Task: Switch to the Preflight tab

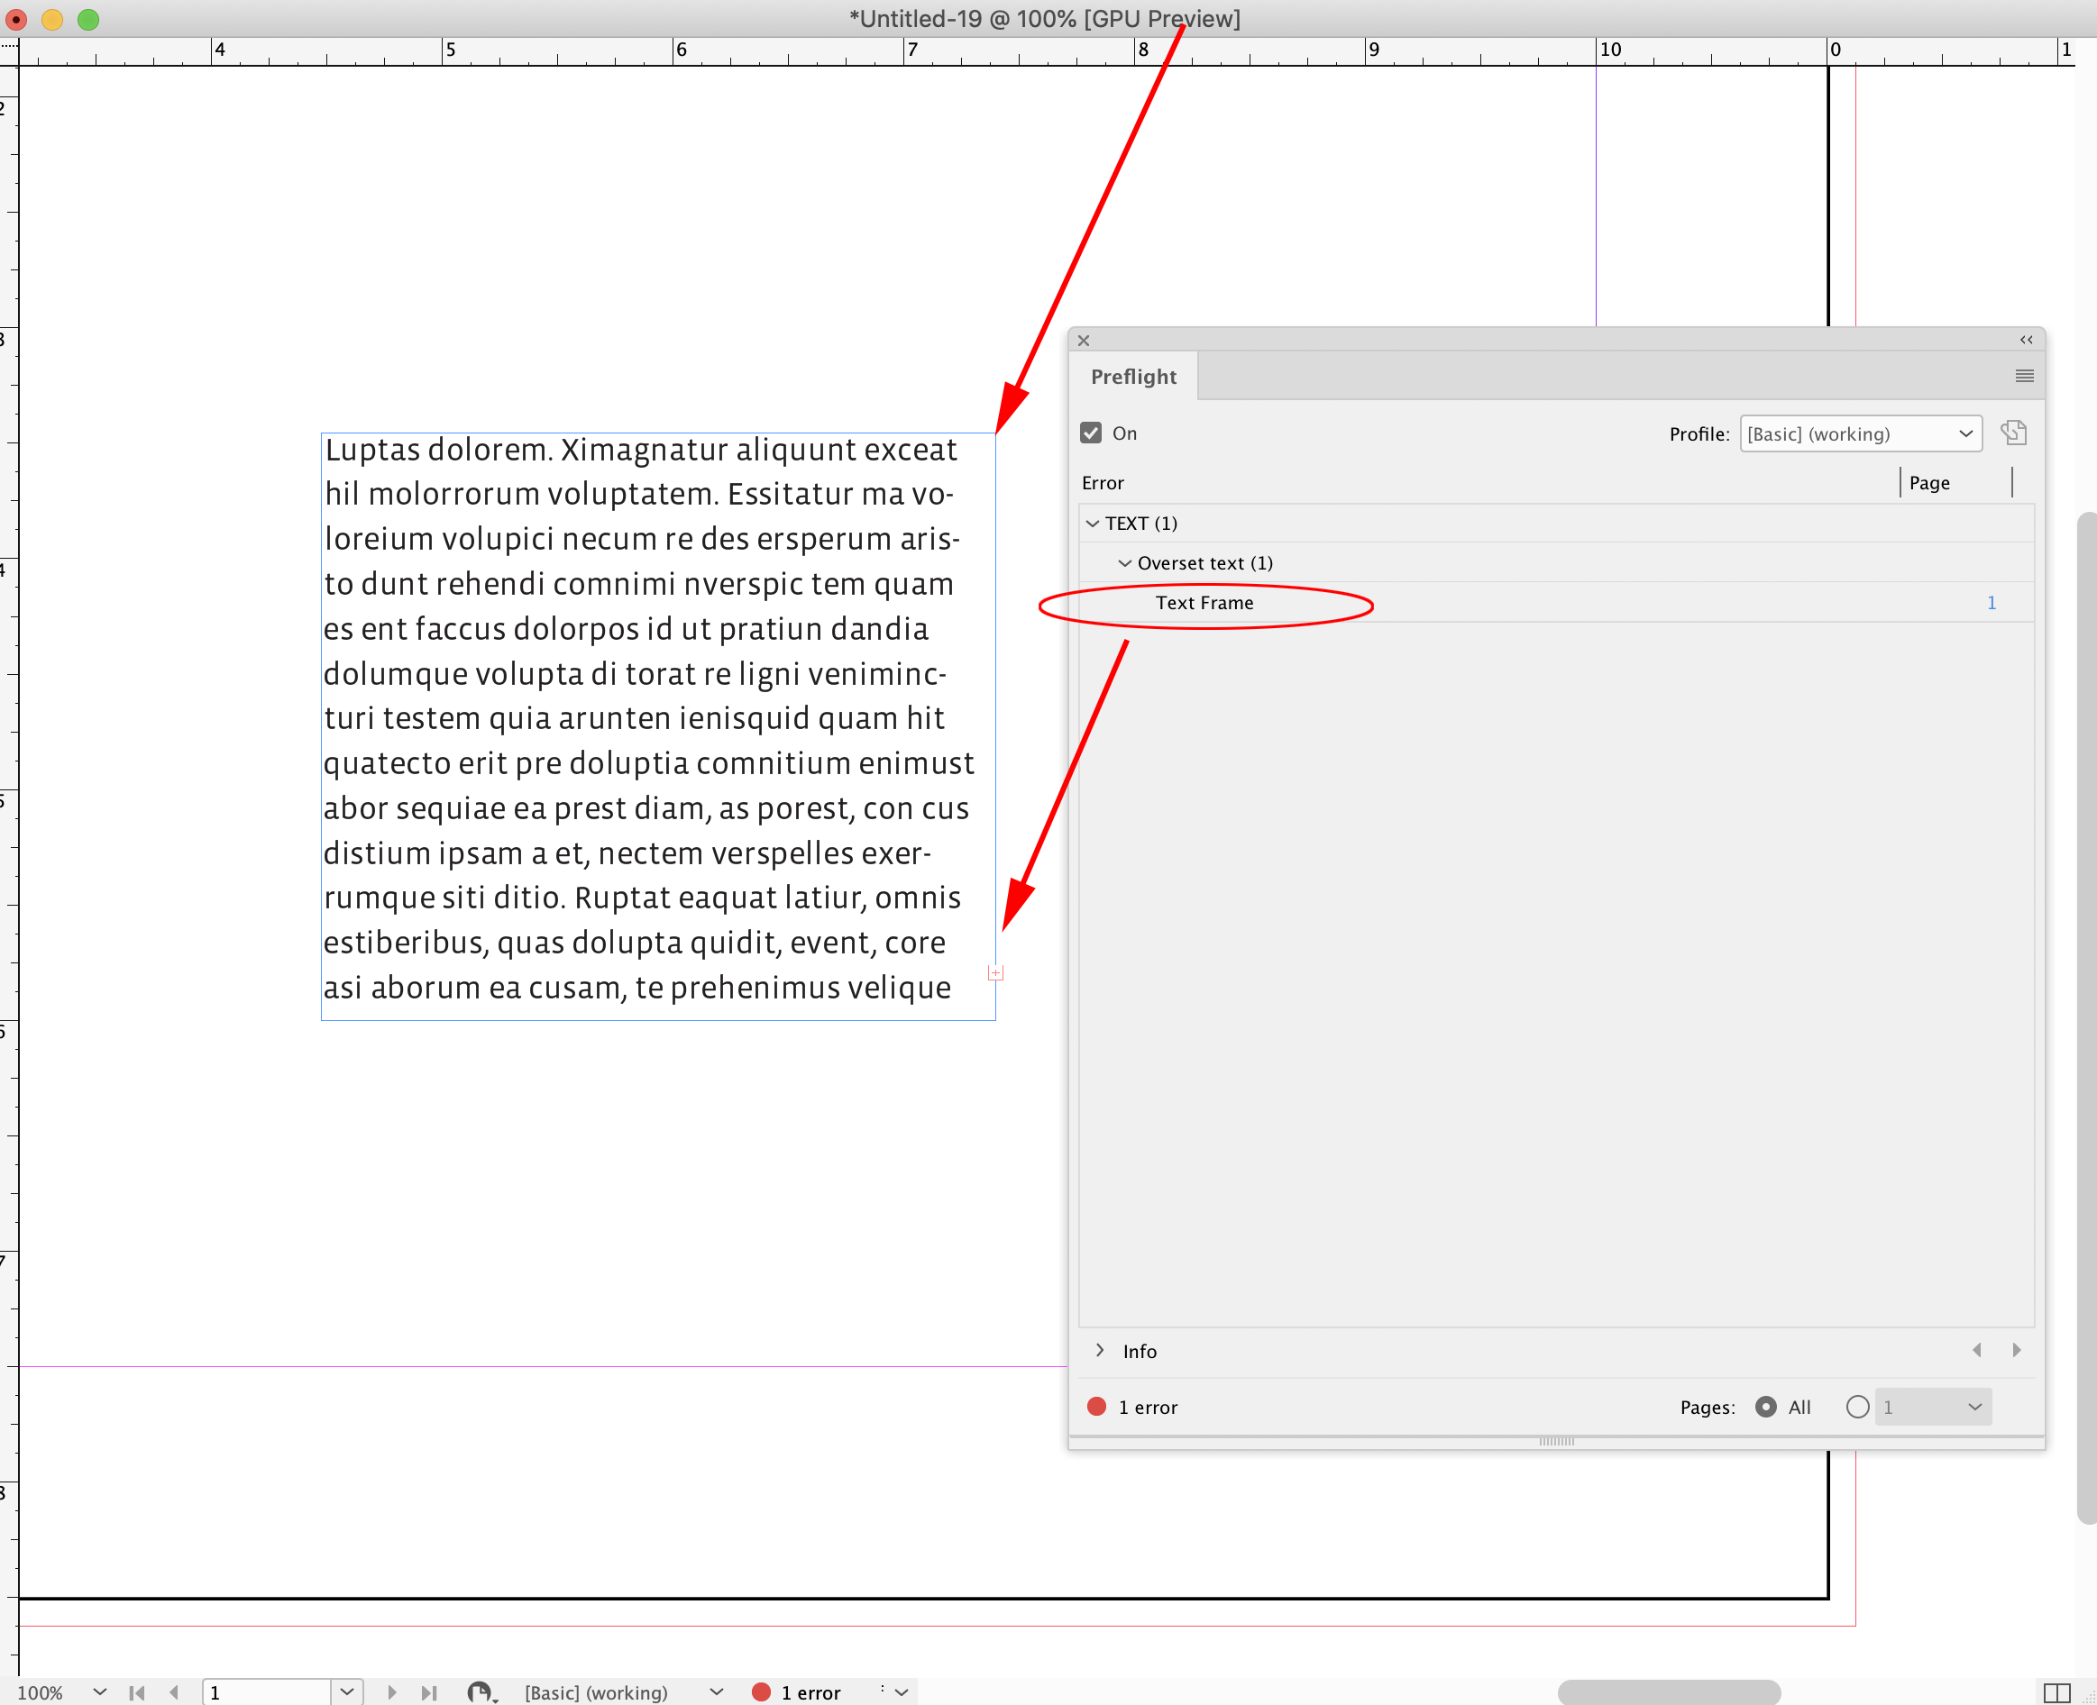Action: [x=1134, y=376]
